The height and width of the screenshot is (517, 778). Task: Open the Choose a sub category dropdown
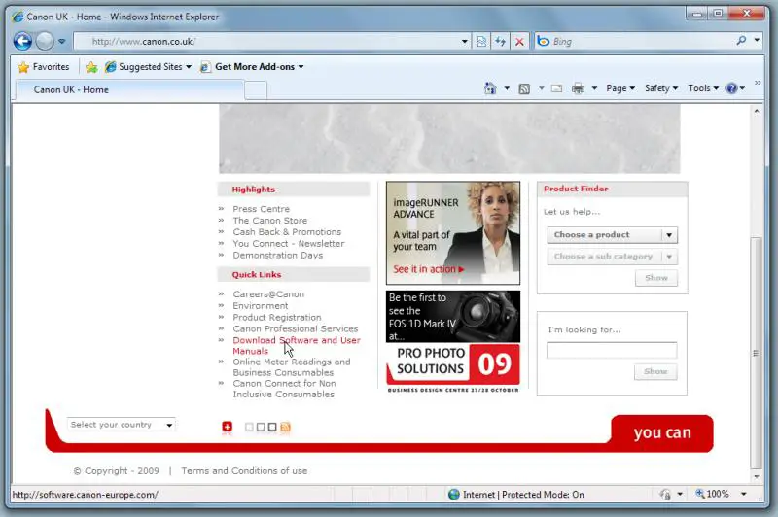pyautogui.click(x=613, y=257)
